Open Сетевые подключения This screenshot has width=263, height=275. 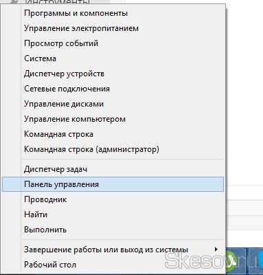[113, 89]
